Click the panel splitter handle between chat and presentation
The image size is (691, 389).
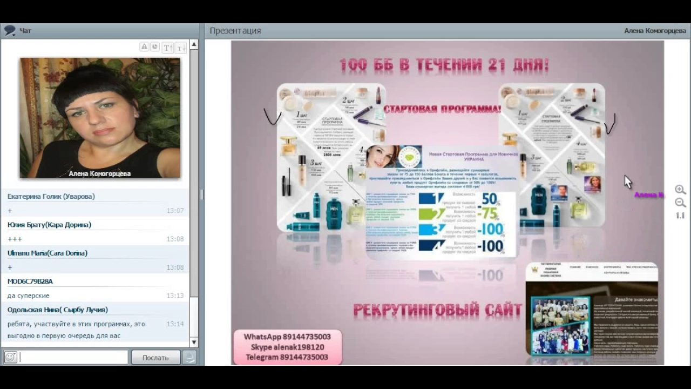tap(201, 194)
